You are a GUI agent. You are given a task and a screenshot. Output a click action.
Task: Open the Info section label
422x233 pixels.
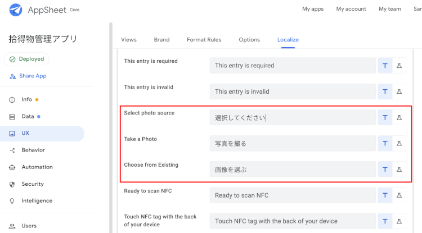coord(26,99)
